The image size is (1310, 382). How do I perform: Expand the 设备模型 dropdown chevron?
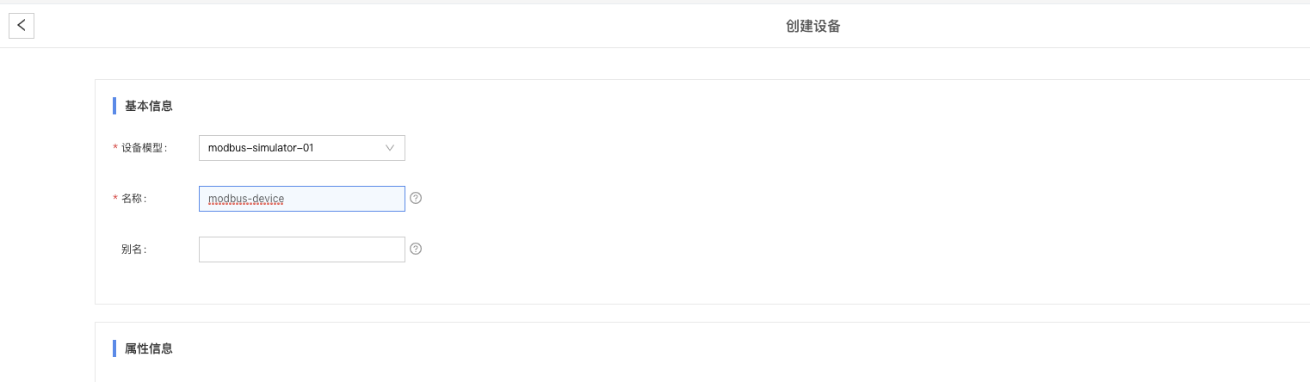pos(390,148)
